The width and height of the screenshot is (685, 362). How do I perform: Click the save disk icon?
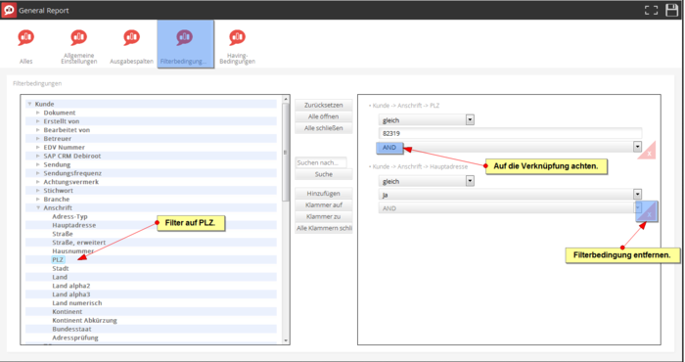tap(672, 10)
